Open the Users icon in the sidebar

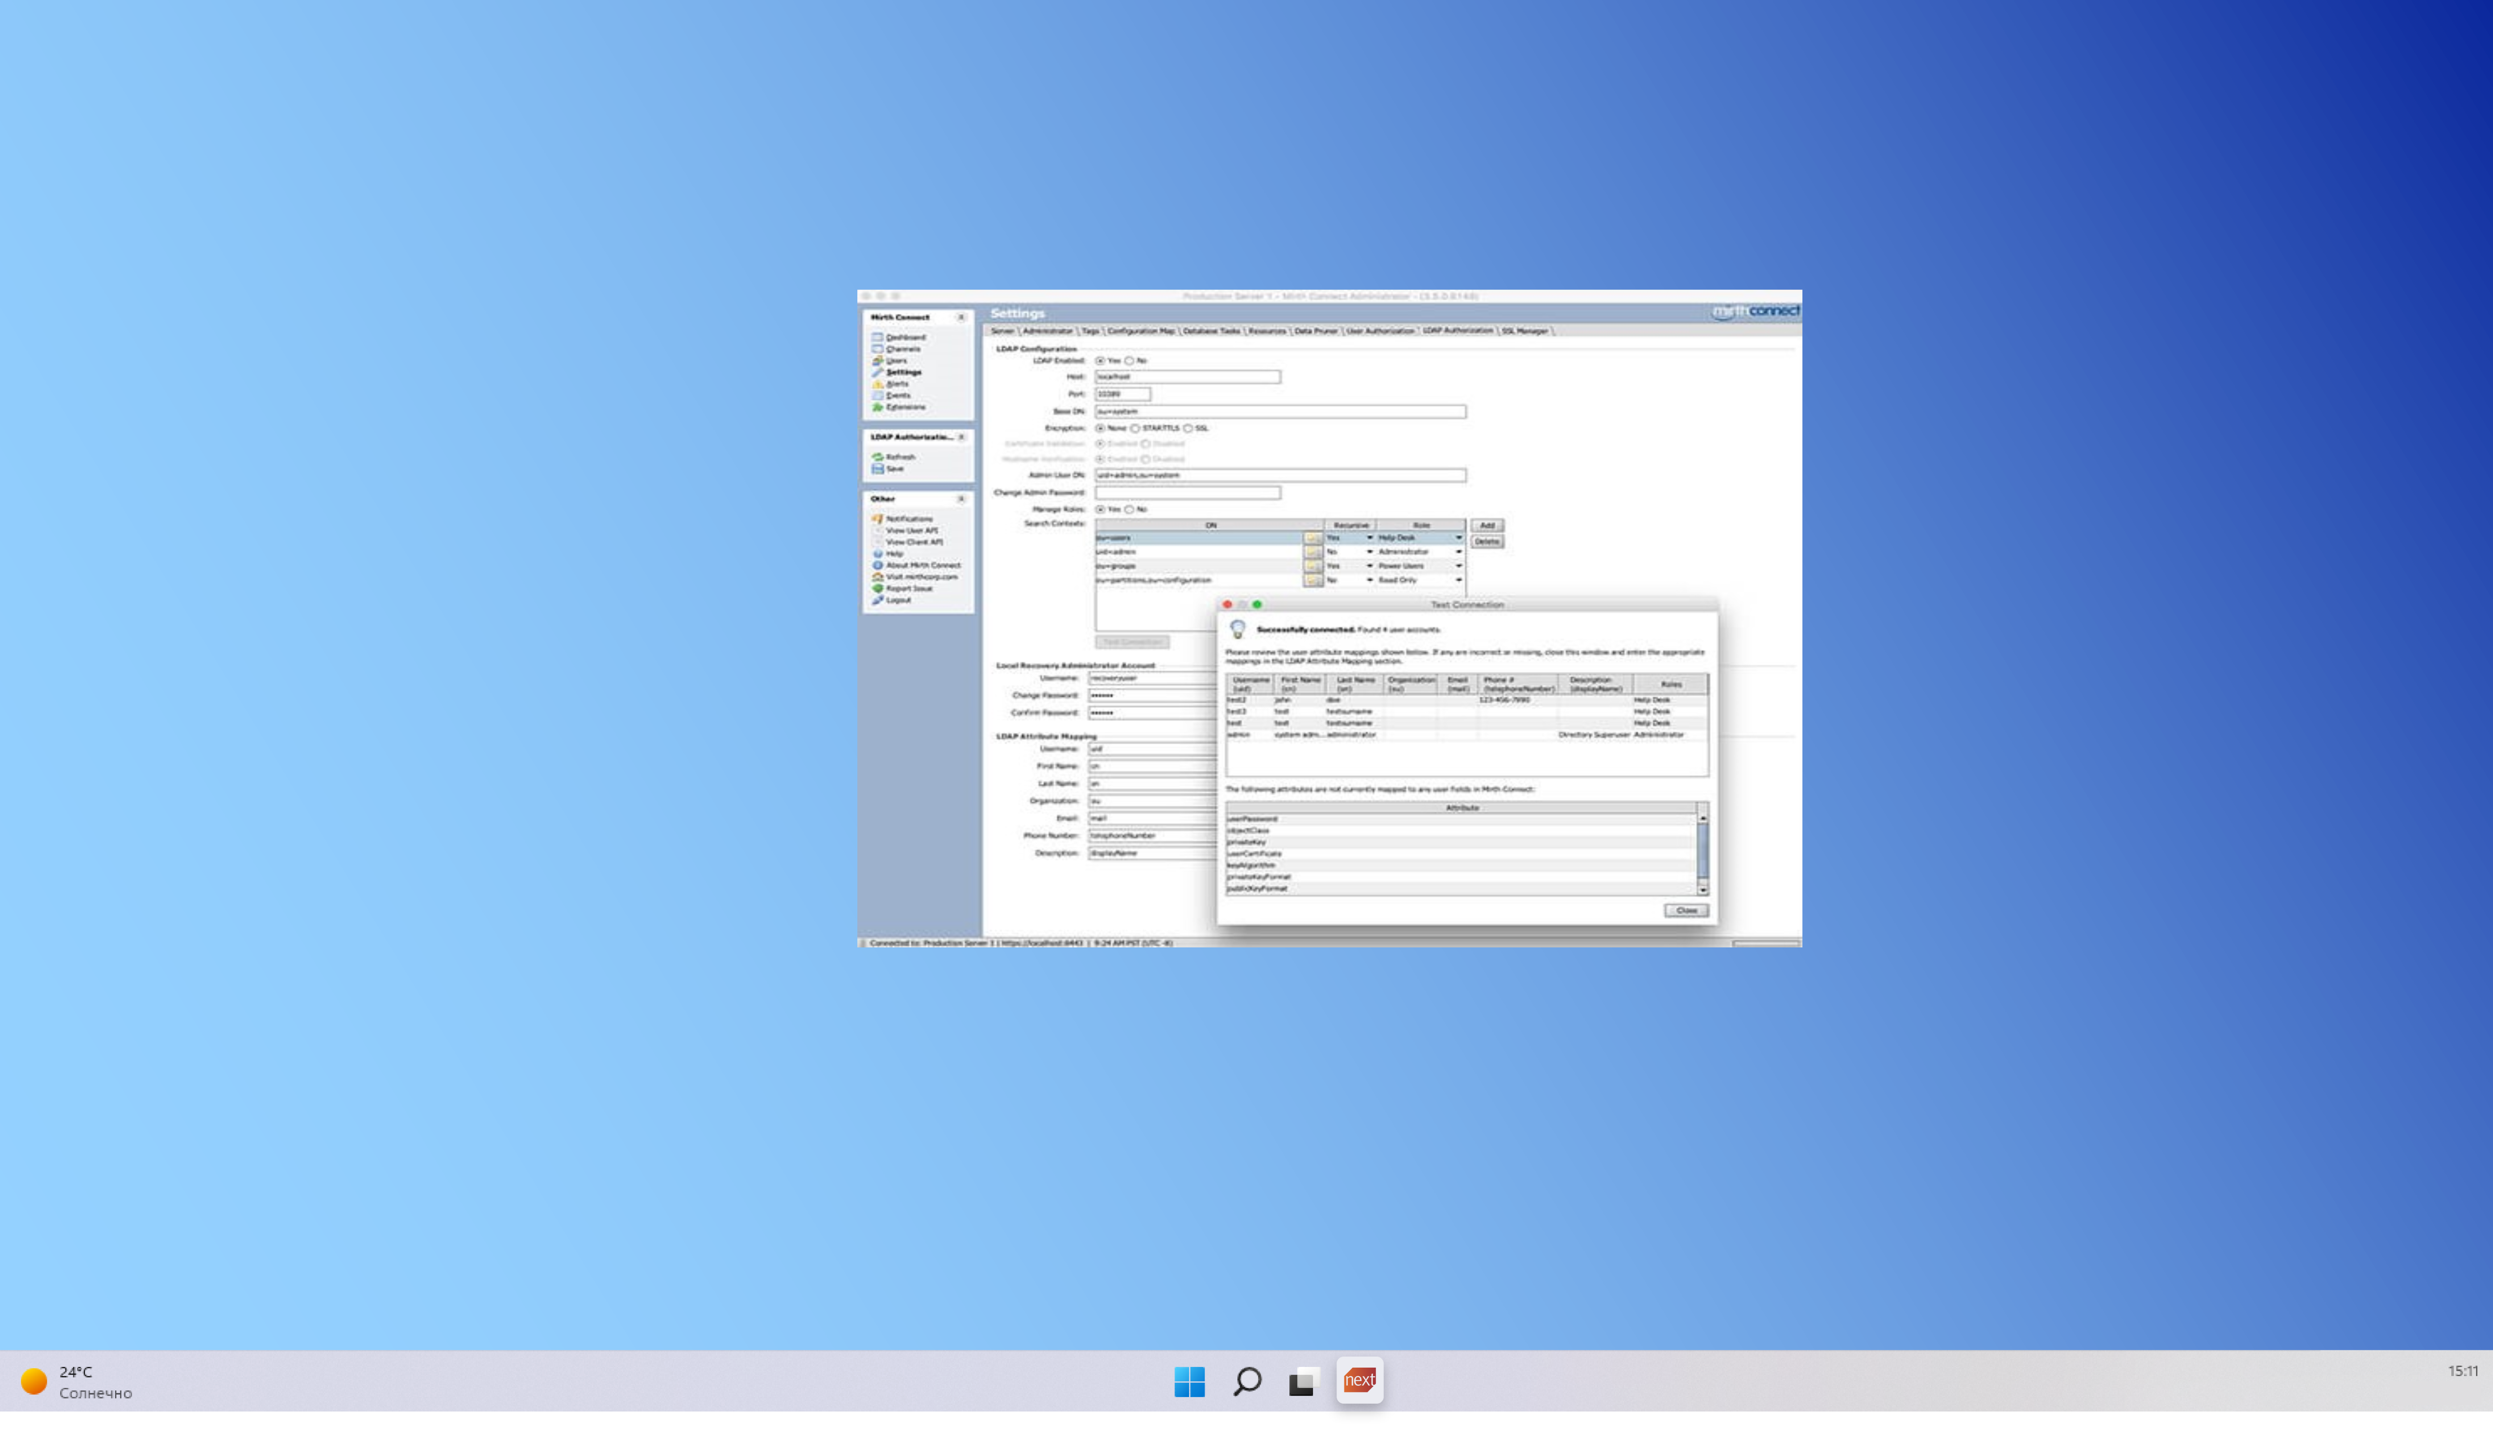(x=877, y=360)
